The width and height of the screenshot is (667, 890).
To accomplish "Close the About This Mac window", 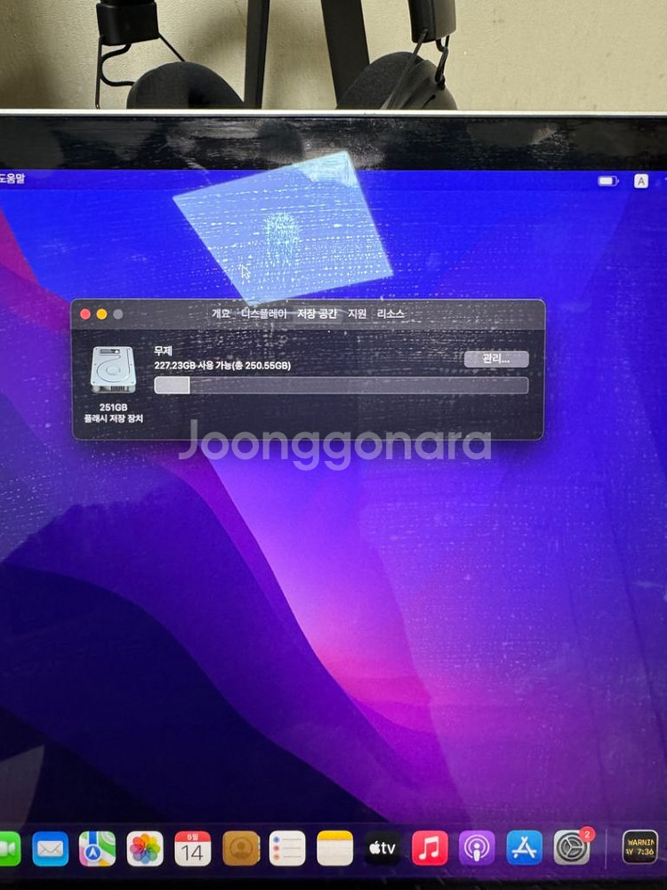I will (85, 314).
